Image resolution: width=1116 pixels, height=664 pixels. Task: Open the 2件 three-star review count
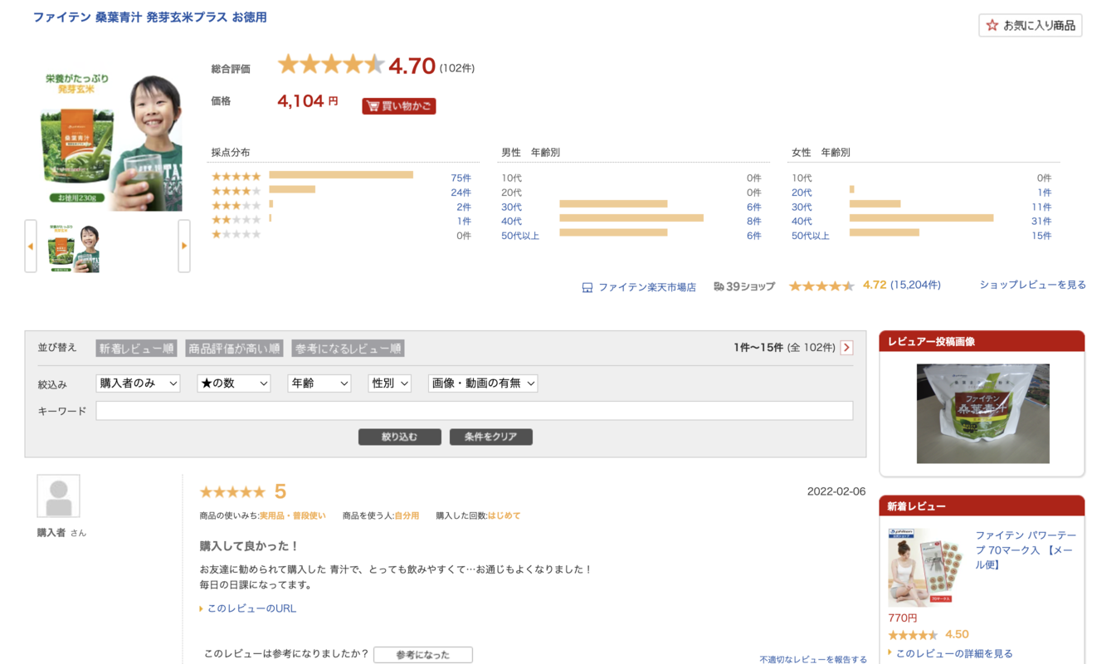[463, 207]
